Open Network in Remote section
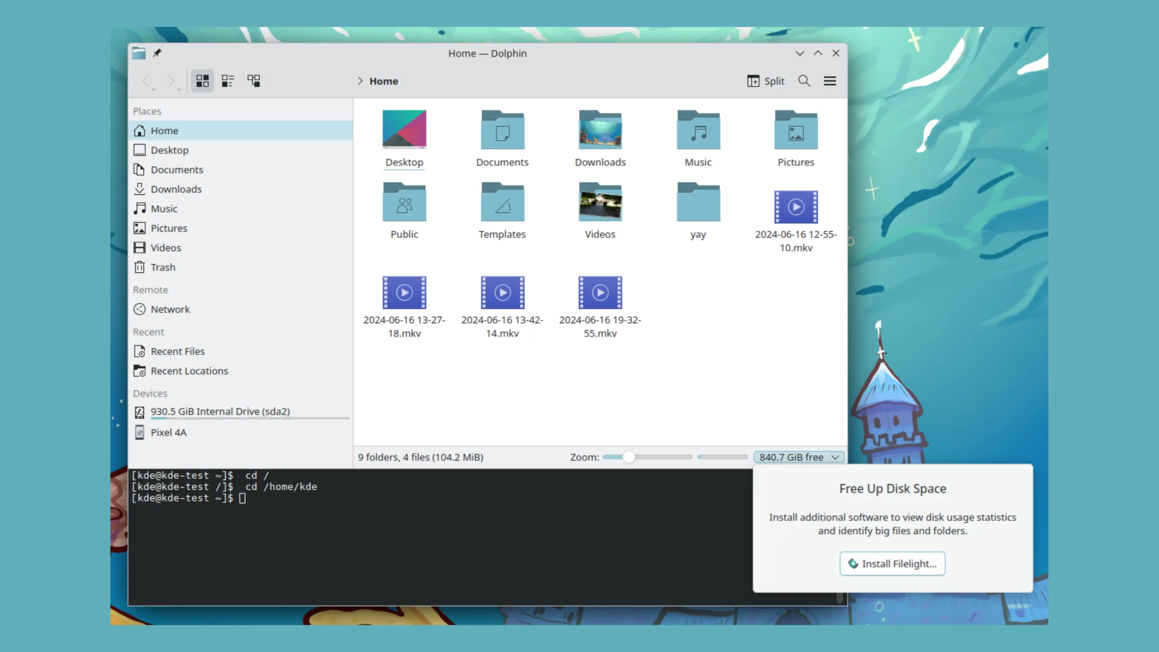 240,309
